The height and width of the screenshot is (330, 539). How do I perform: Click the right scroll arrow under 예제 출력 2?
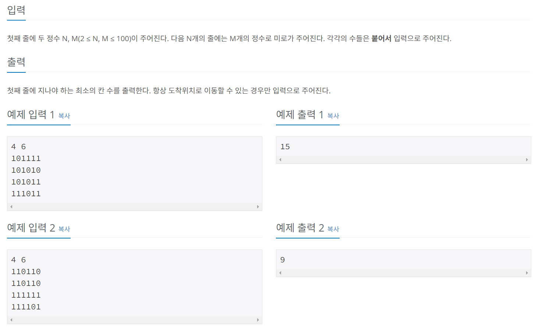click(x=527, y=273)
